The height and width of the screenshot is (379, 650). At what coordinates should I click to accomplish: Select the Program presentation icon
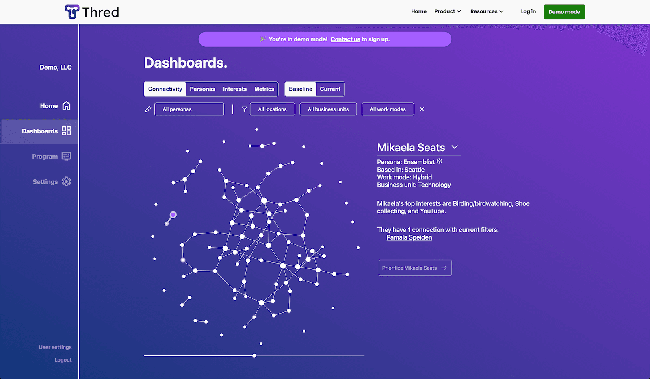(x=66, y=156)
